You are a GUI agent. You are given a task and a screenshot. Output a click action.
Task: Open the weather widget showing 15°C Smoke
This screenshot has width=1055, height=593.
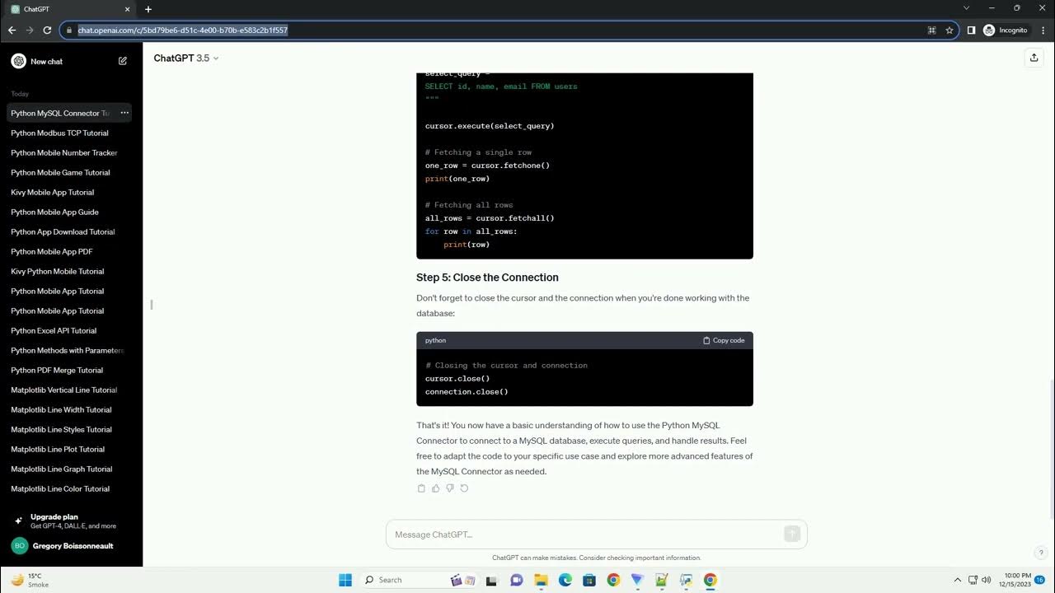[30, 580]
